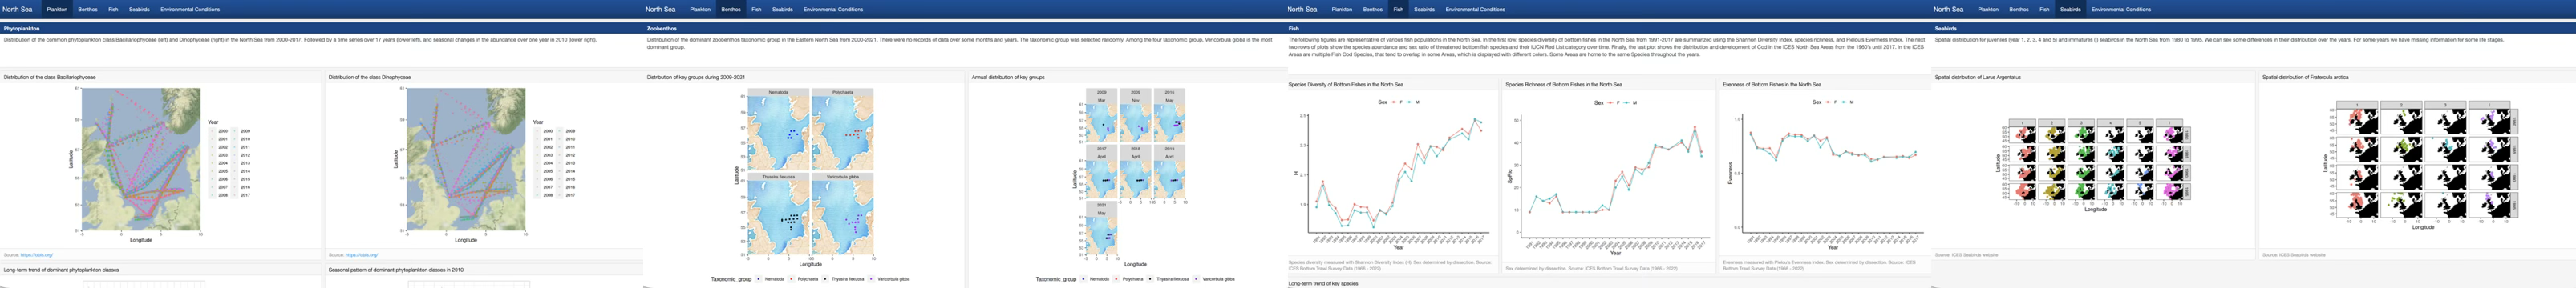Open the Seabirds tab in the Fish dashboard
This screenshot has height=288, width=2576.
[1424, 9]
